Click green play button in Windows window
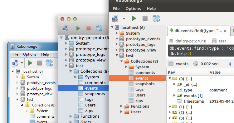This screenshot has width=234, height=123. click(x=30, y=63)
